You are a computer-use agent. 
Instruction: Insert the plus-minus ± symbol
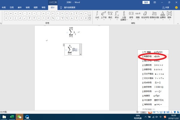coord(6,13)
